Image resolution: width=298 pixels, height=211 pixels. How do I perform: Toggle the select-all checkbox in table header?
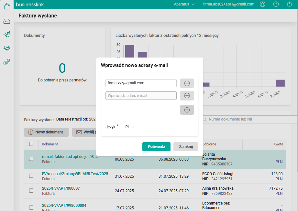coord(31,144)
